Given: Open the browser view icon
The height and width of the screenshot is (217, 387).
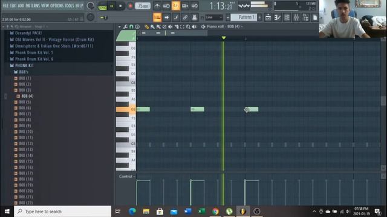Looking at the screenshot, I should coord(305,17).
